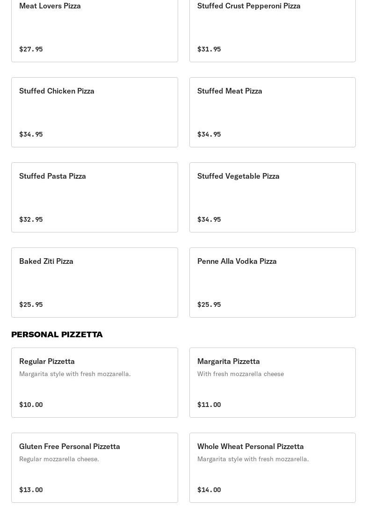Click the $27.95 Meat Lovers price
The height and width of the screenshot is (515, 367).
pos(31,49)
